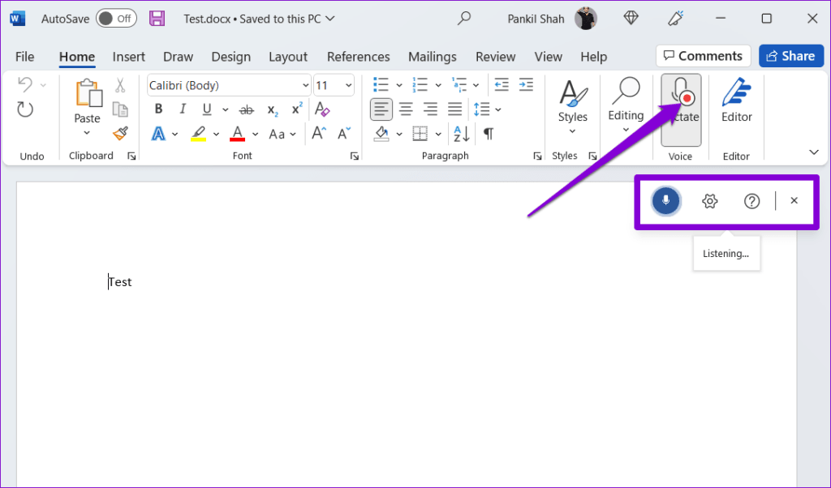Align text right
This screenshot has width=831, height=488.
coord(430,109)
